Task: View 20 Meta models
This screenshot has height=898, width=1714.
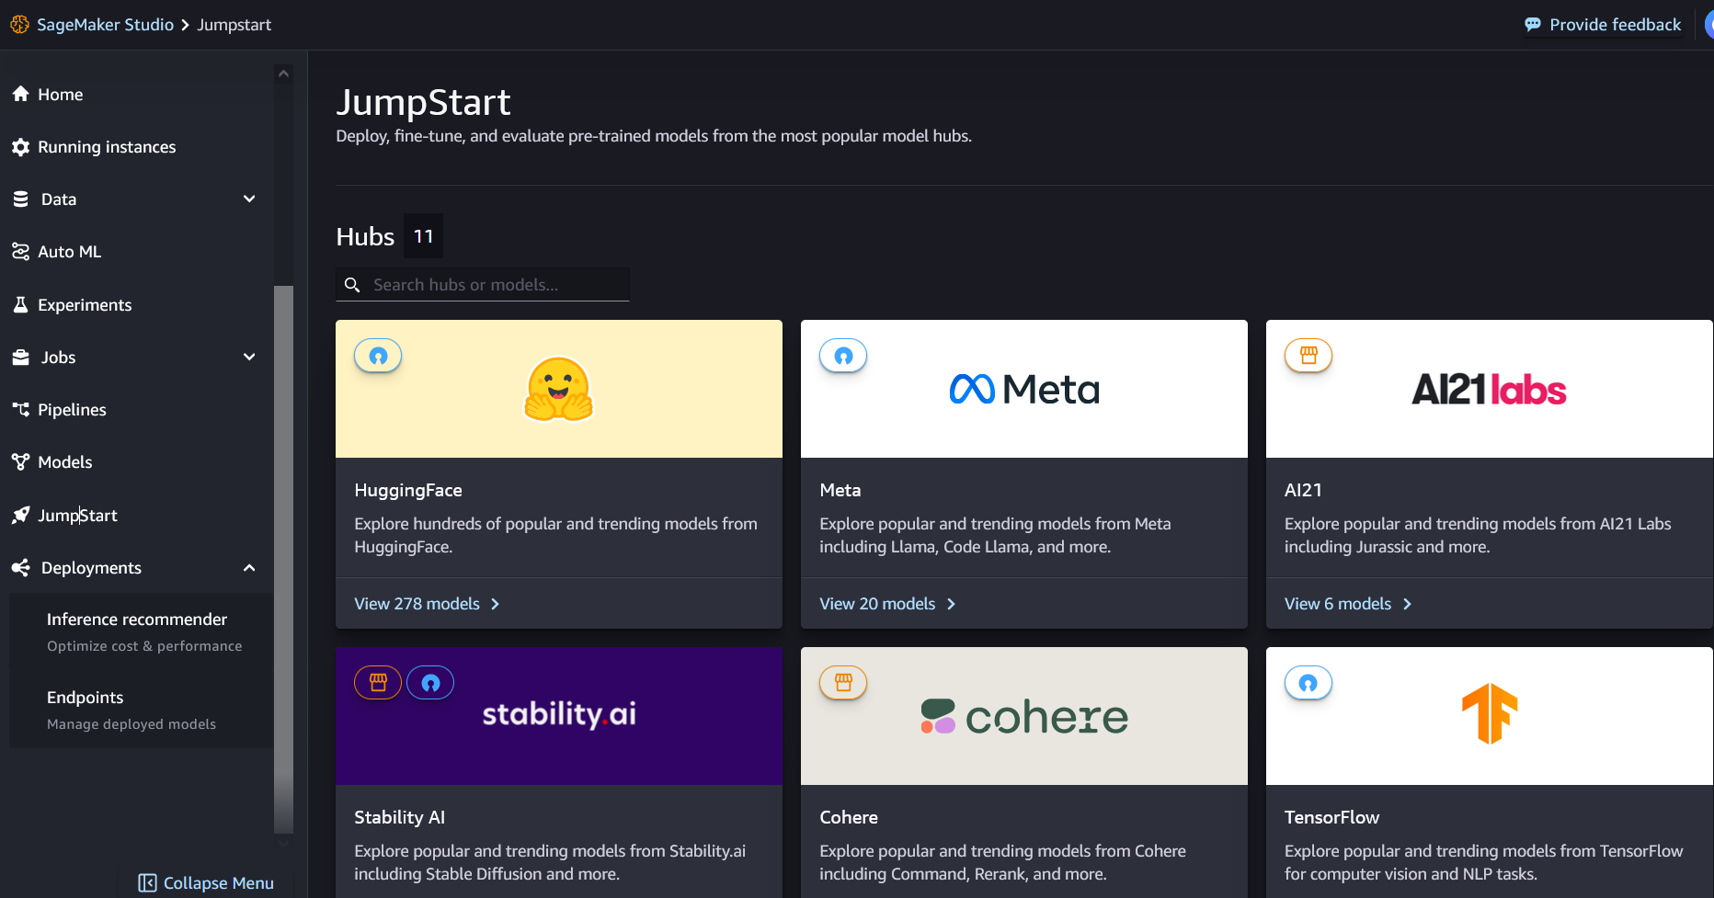Action: click(x=878, y=603)
